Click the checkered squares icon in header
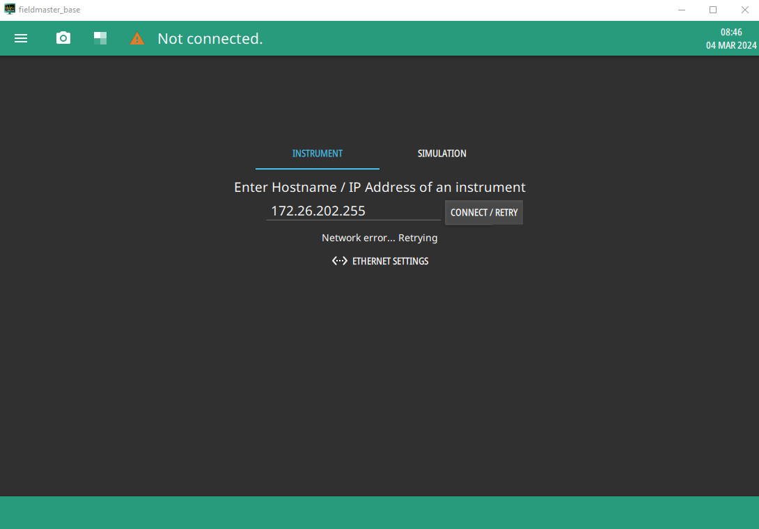 tap(100, 38)
